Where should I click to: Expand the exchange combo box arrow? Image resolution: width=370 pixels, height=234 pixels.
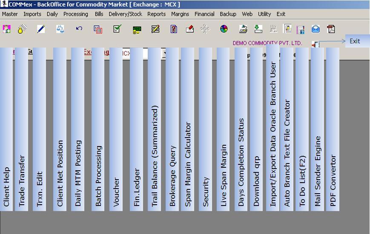point(164,54)
